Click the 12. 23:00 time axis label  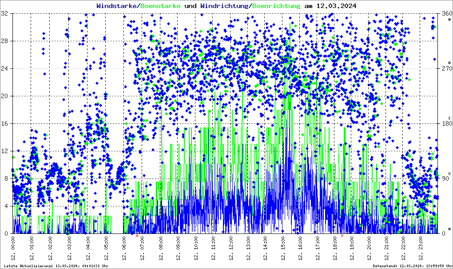421,248
